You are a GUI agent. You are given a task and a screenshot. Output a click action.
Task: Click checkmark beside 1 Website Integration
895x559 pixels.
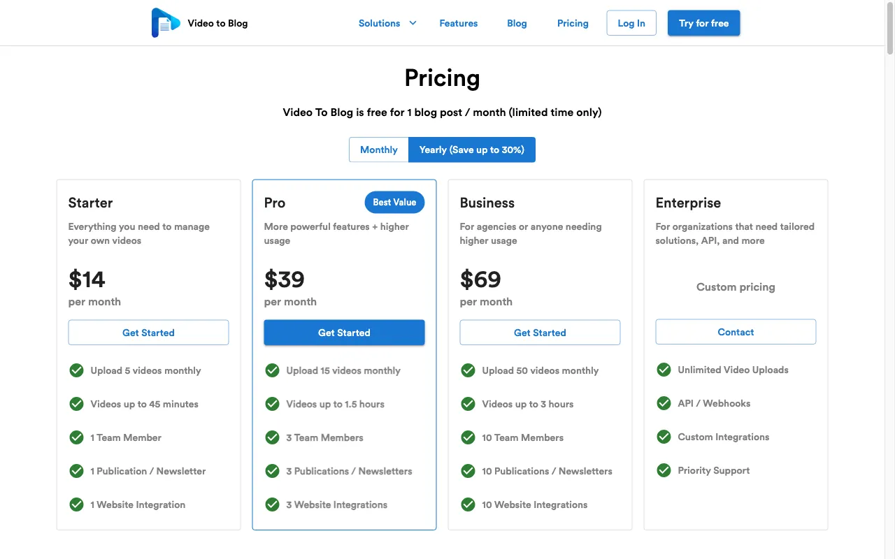point(77,504)
